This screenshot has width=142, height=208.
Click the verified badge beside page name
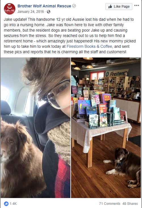point(74,6)
